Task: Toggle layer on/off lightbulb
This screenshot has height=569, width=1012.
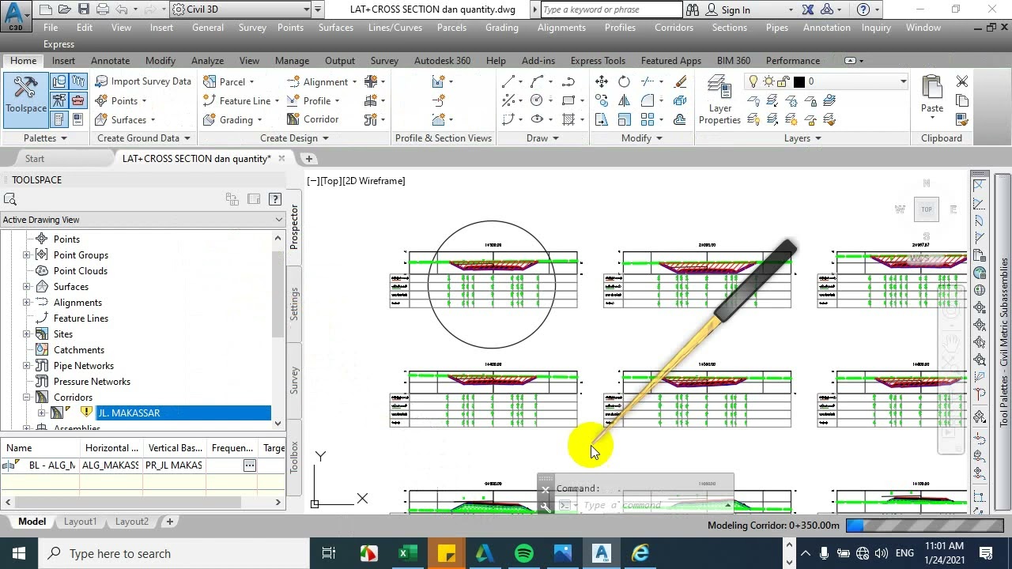Action: click(753, 81)
